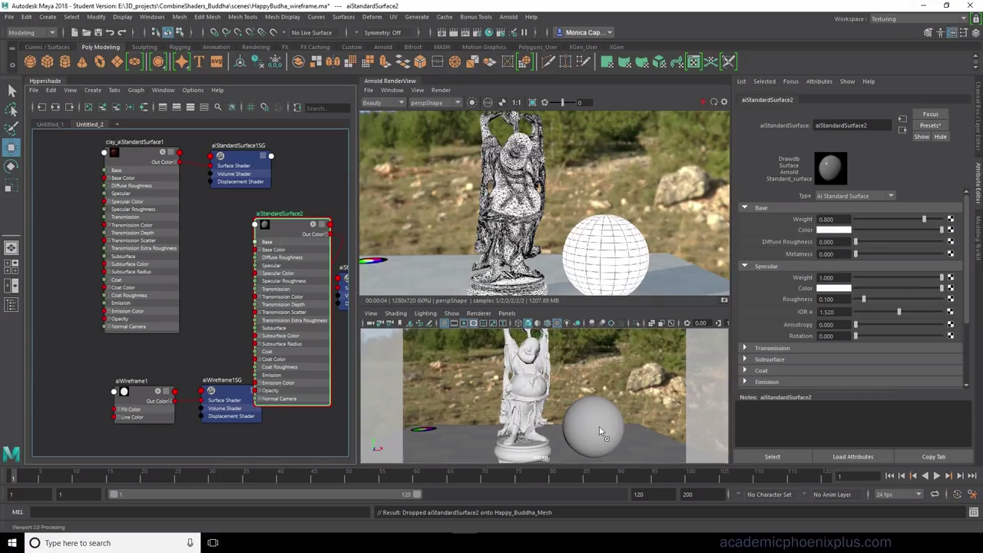Click the SVG import shelf icon
Screen dimensions: 983x553
[216, 62]
